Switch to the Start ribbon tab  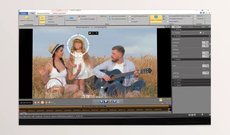[x=32, y=13]
